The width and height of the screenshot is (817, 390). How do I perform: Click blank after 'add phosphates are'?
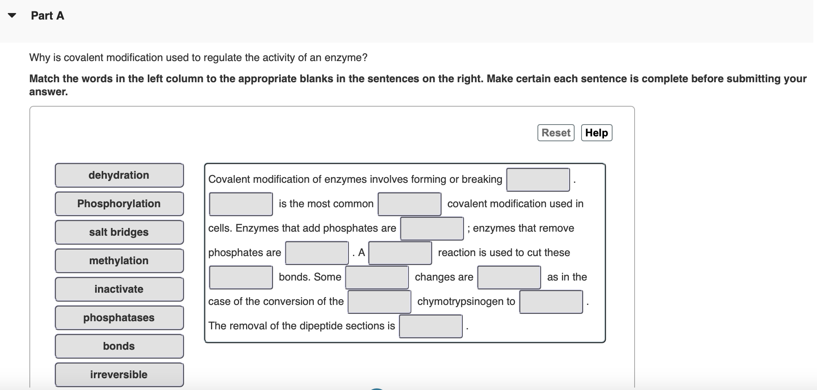click(431, 228)
